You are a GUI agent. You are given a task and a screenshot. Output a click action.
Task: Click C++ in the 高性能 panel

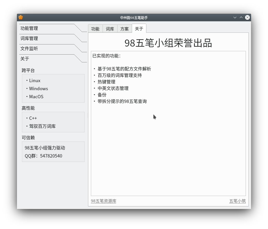(33, 118)
